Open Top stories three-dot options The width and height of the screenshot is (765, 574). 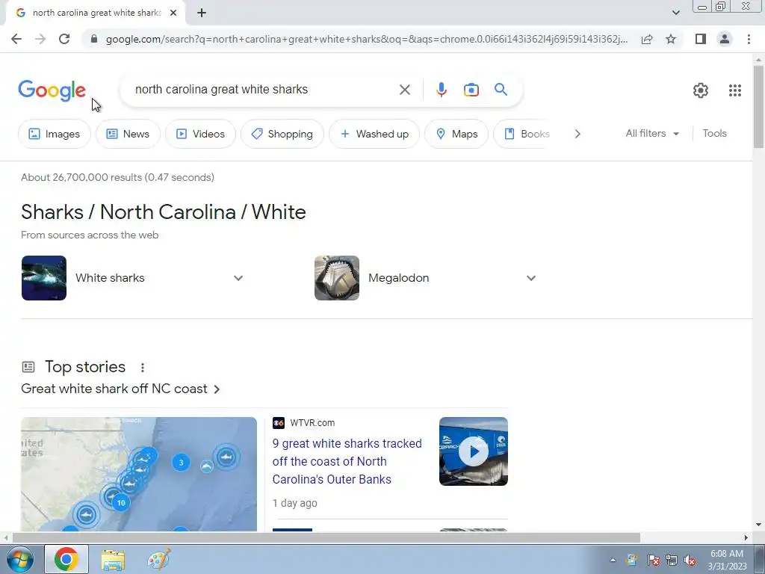pos(143,368)
